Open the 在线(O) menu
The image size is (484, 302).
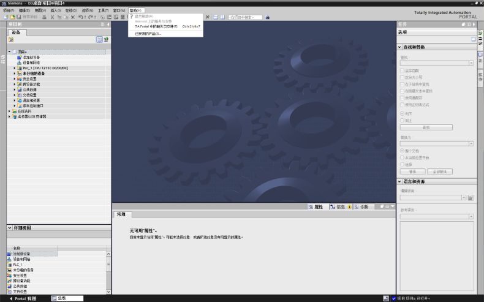(x=71, y=10)
